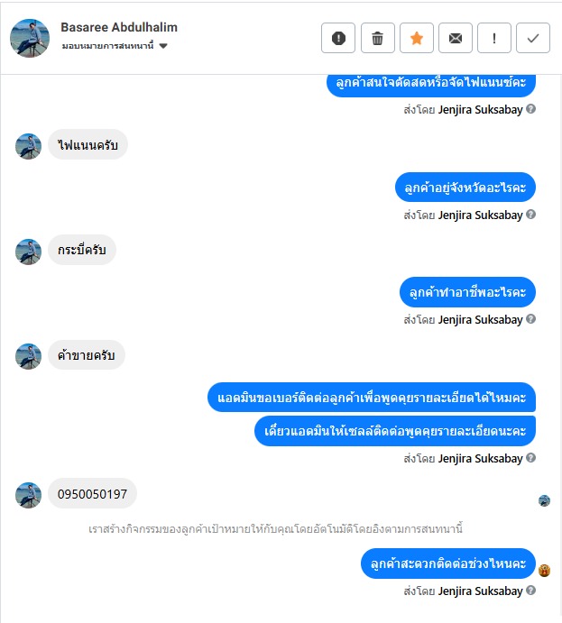Click help icon under occupation question message
562x623 pixels.
coord(531,319)
